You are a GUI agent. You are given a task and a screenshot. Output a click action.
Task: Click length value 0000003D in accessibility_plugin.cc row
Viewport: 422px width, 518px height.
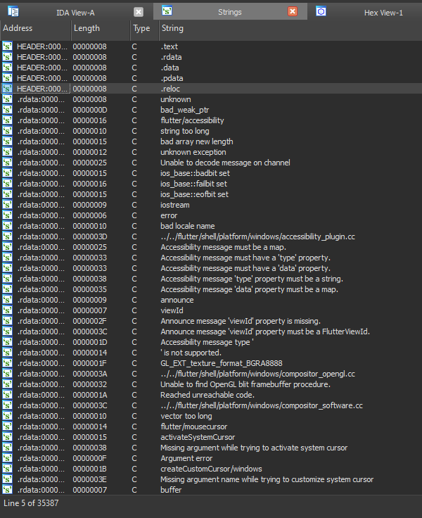(90, 236)
